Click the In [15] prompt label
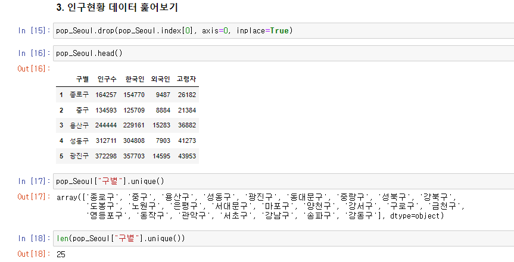The height and width of the screenshot is (262, 514). (34, 31)
